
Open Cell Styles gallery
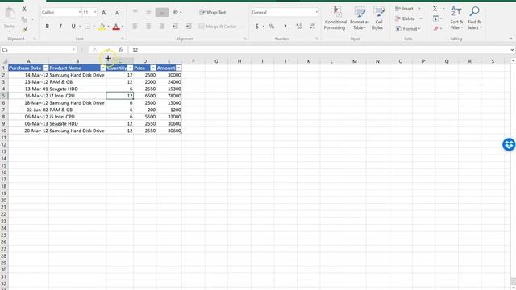379,19
